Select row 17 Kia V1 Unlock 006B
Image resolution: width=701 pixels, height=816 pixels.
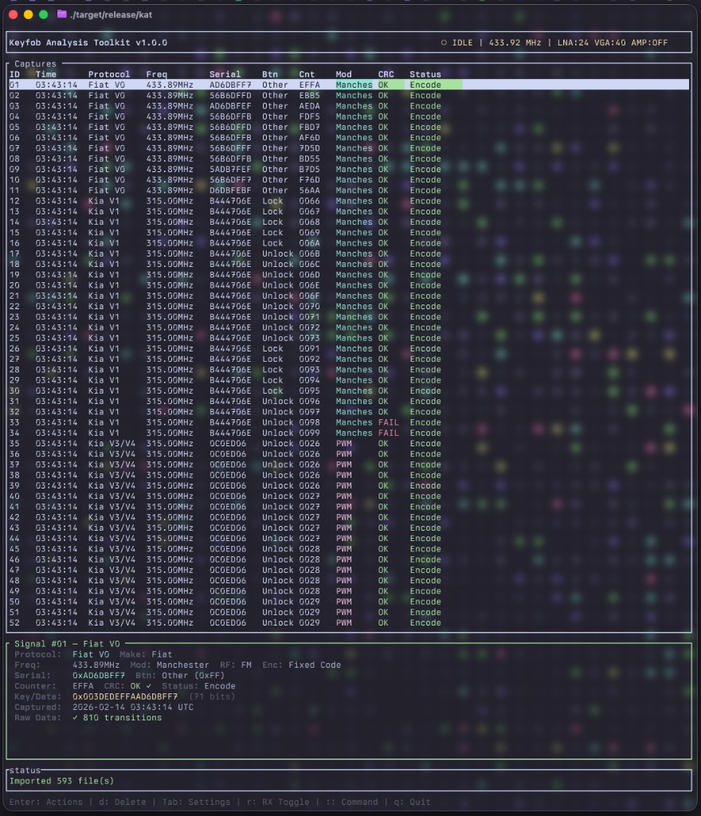coord(349,253)
